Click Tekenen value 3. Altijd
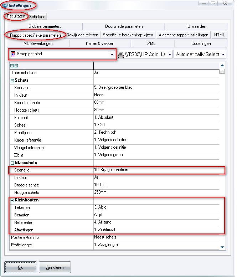 click(100, 207)
